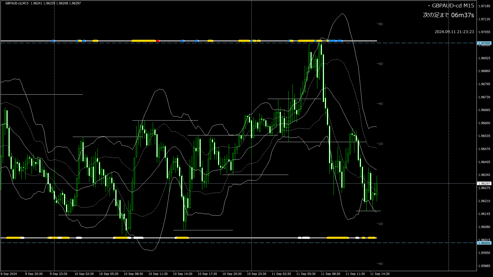Click the 2024.09.11 21:23:23 timestamp label
Viewport: 493px width, 277px height.
pyautogui.click(x=454, y=32)
